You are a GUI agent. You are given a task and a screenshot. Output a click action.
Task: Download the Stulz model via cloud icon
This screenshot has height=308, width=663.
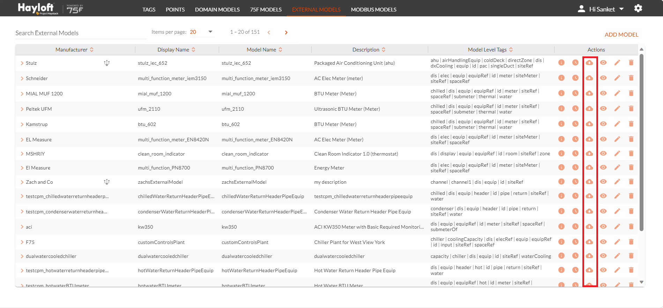[589, 63]
